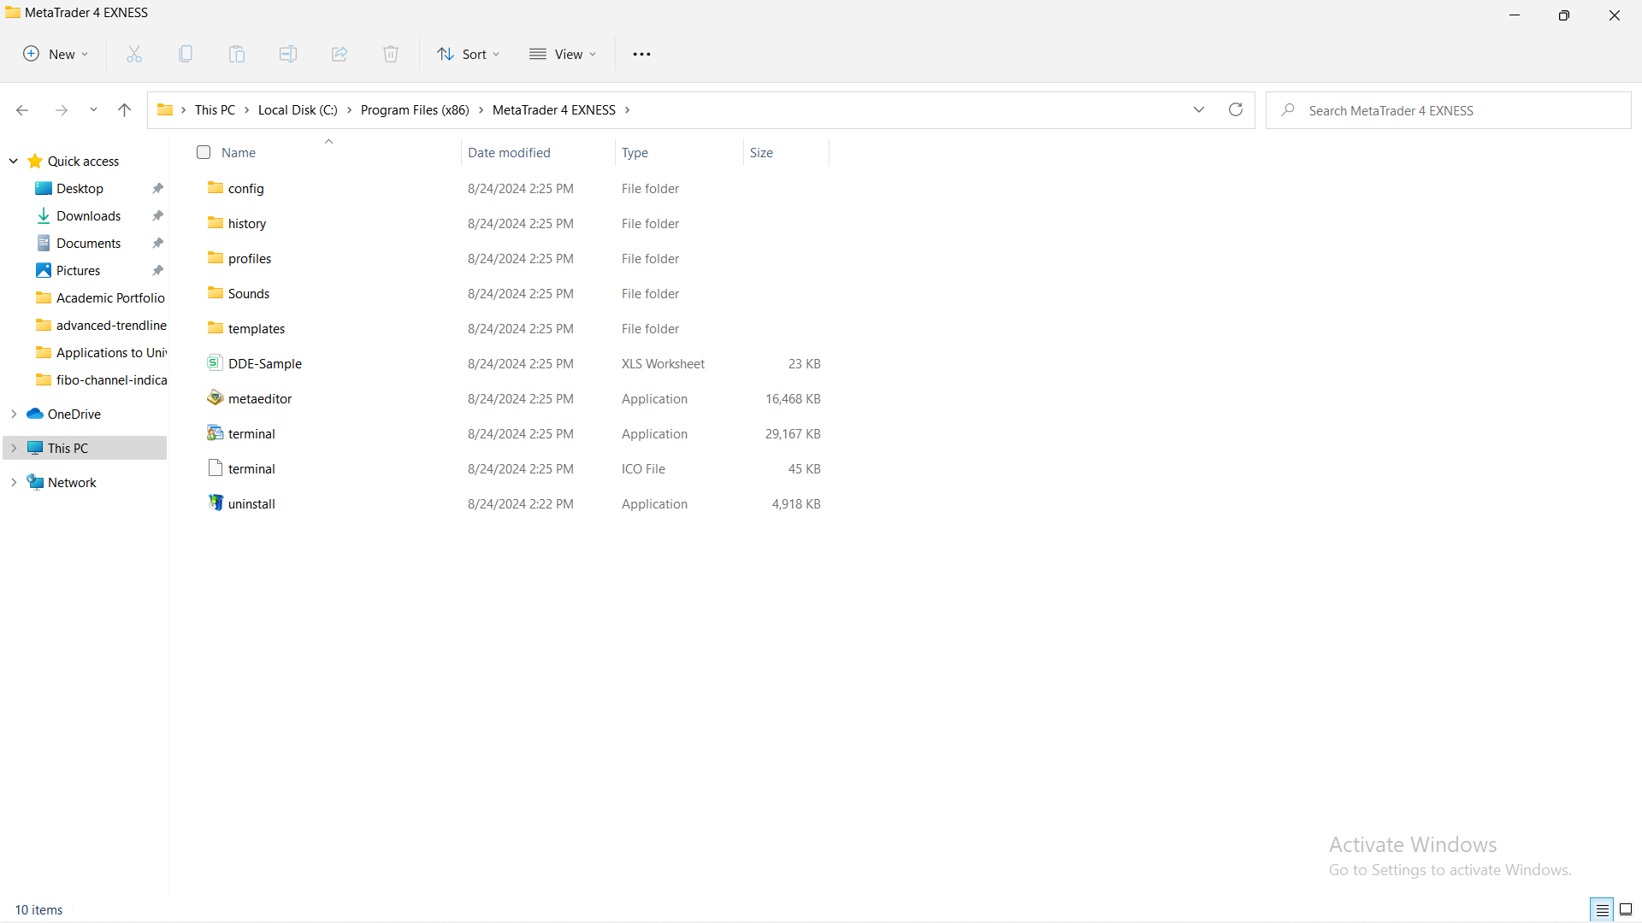
Task: Go forward with the right arrow
Action: tap(61, 110)
